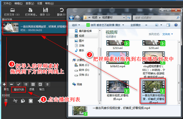
Task: Open the 编辑(E) menu
Action: click(x=18, y=3)
